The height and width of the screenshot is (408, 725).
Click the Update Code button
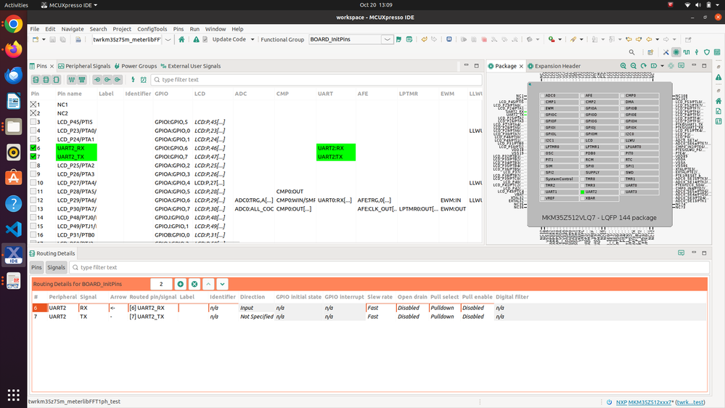(x=229, y=39)
